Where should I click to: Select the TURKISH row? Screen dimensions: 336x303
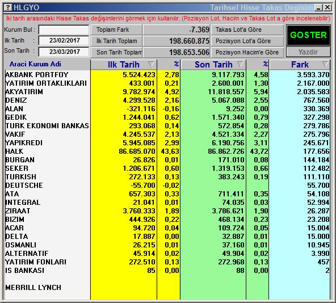coord(167,177)
